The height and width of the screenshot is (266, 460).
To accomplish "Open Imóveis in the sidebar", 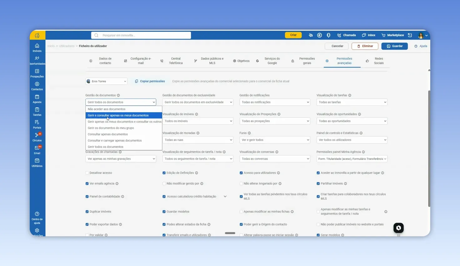I will (x=37, y=48).
